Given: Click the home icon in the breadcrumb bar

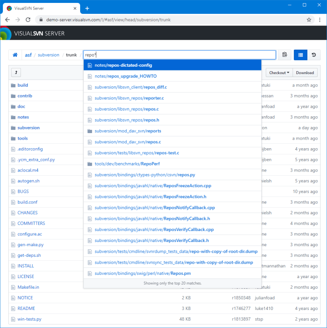Looking at the screenshot, I should click(x=16, y=54).
